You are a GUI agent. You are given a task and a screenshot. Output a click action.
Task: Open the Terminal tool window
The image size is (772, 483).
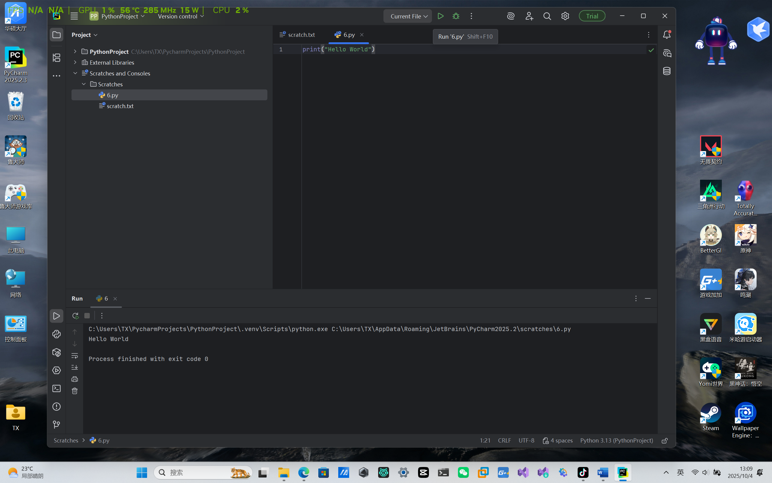(x=56, y=388)
